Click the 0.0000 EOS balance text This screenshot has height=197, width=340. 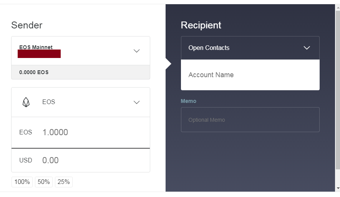34,72
